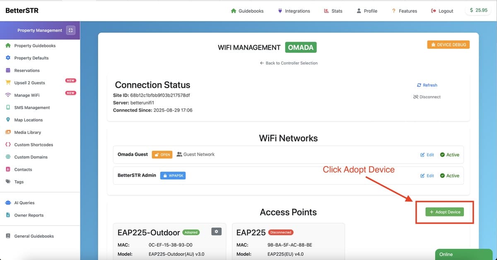The height and width of the screenshot is (260, 497).
Task: Click the Contacts icon in sidebar
Action: pos(8,169)
